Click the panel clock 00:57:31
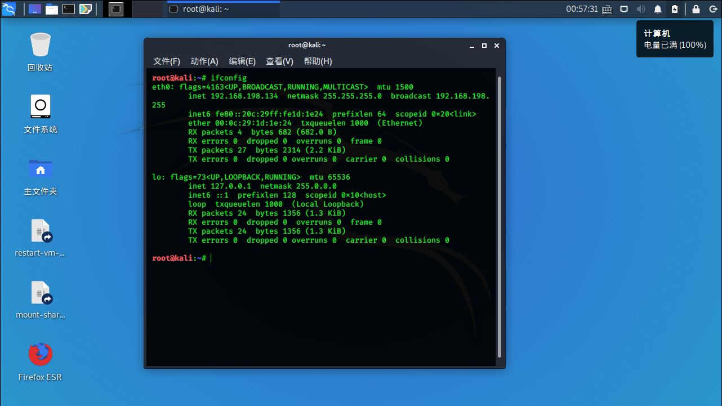722x406 pixels. click(582, 9)
